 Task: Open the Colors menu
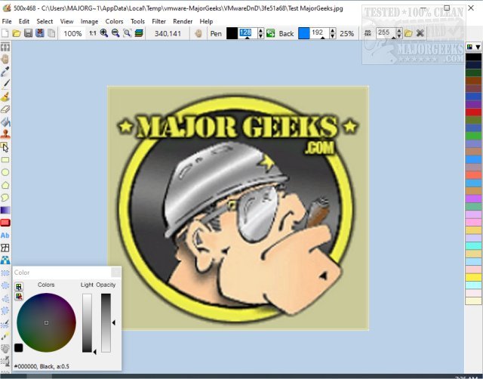coord(114,21)
